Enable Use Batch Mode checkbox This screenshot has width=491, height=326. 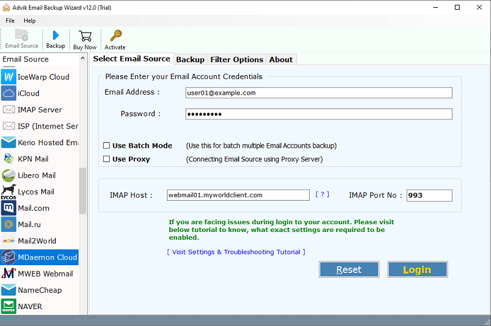(107, 146)
